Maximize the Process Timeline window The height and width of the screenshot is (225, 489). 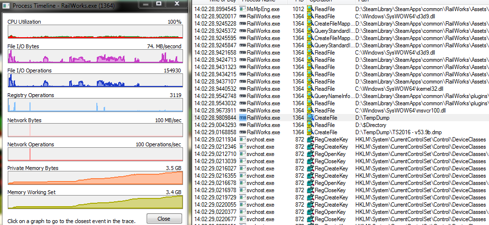158,4
